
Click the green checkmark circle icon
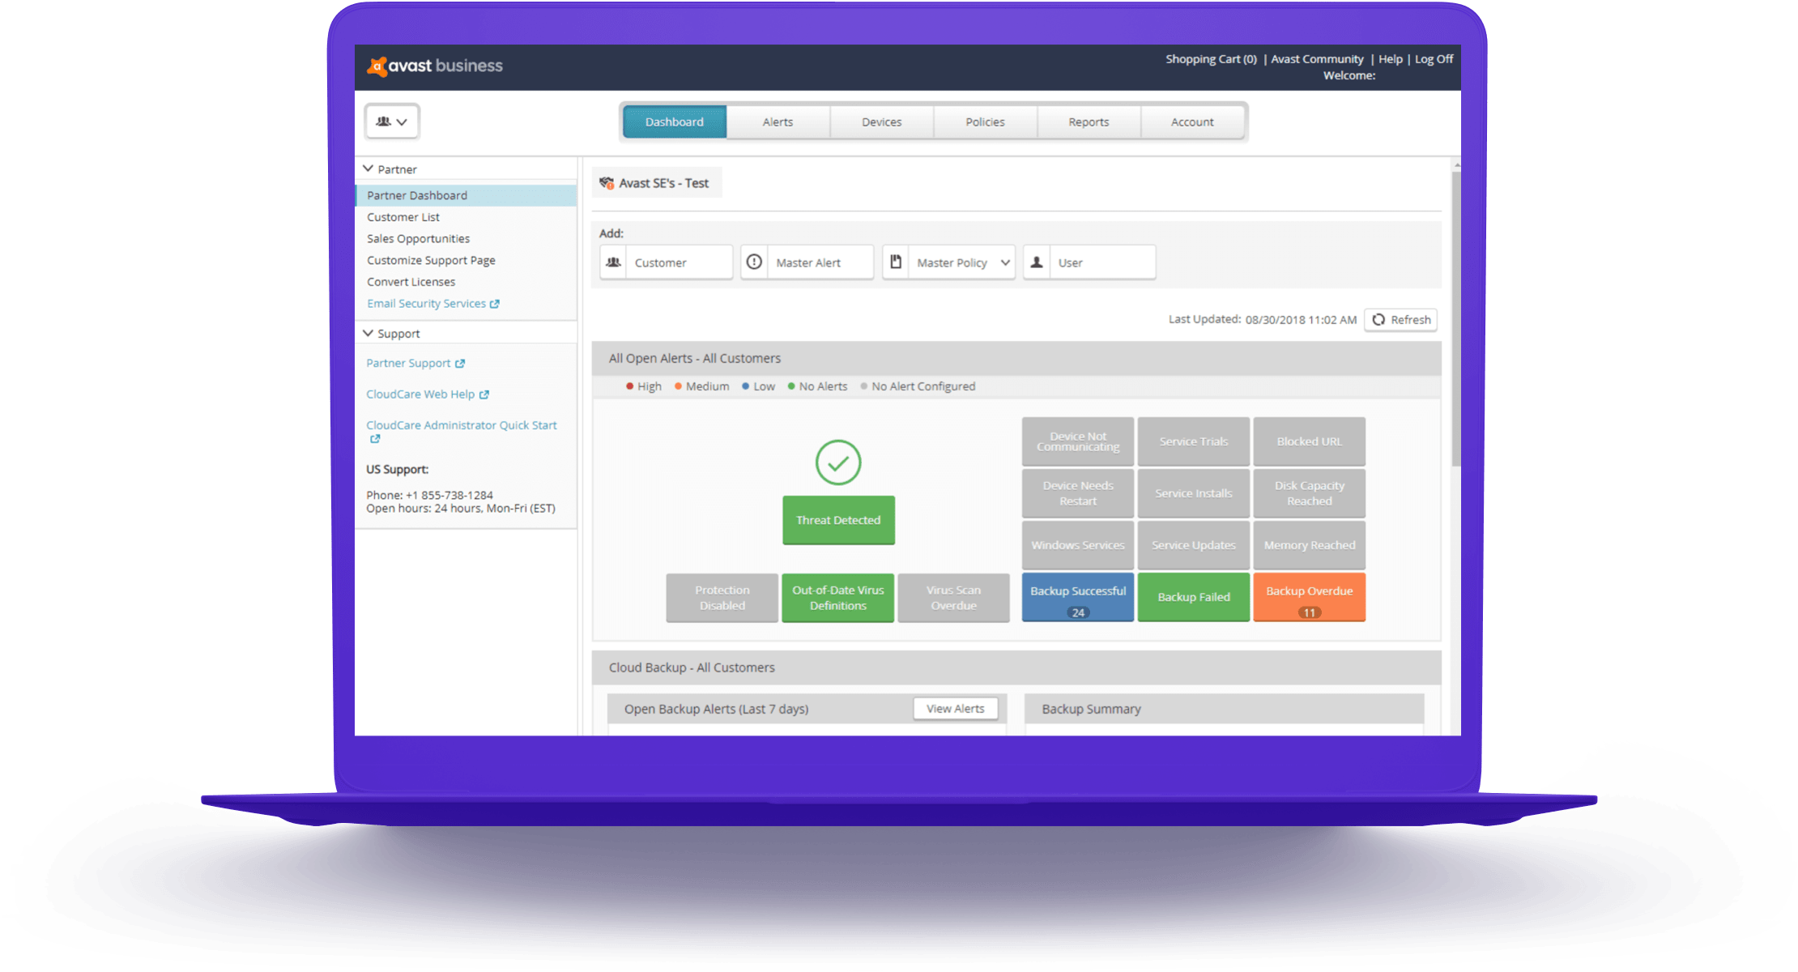click(838, 463)
